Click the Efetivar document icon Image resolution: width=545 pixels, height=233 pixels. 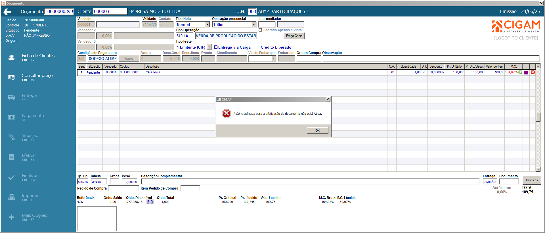click(x=11, y=157)
